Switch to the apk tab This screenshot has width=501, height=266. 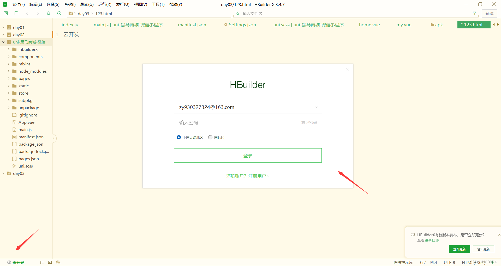point(437,25)
